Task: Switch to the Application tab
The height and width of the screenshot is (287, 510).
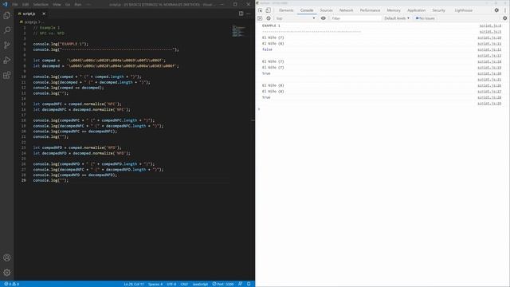Action: click(416, 10)
